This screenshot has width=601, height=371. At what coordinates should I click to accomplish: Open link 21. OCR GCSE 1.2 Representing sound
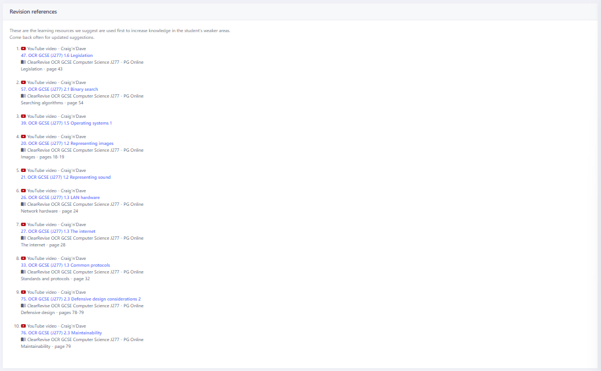click(65, 177)
